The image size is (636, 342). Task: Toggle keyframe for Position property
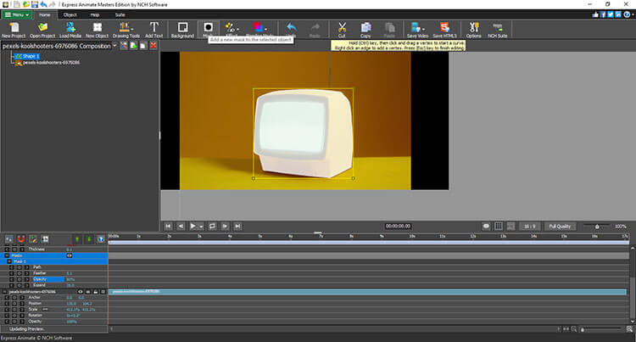click(x=14, y=304)
